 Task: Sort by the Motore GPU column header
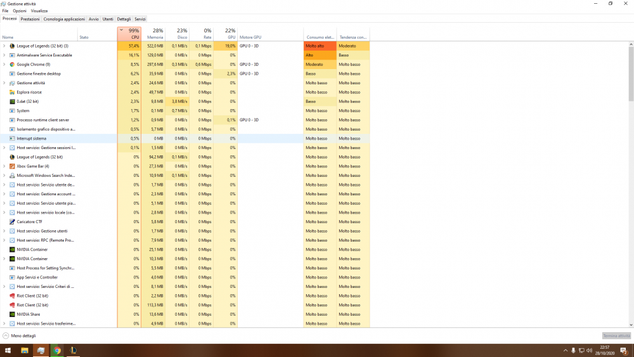(x=271, y=34)
